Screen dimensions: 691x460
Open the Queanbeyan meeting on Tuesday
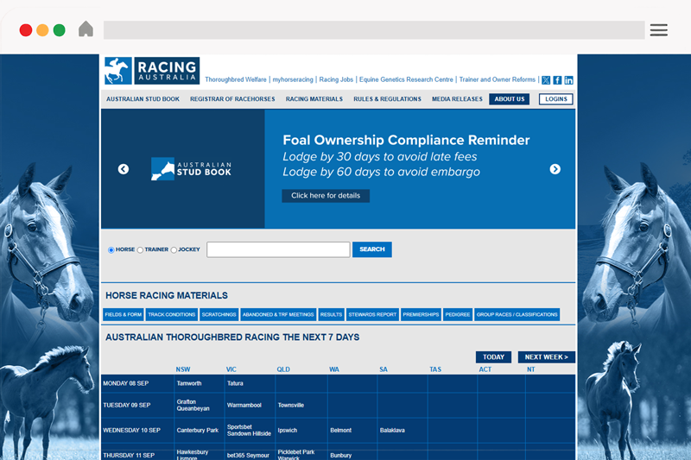tap(193, 408)
